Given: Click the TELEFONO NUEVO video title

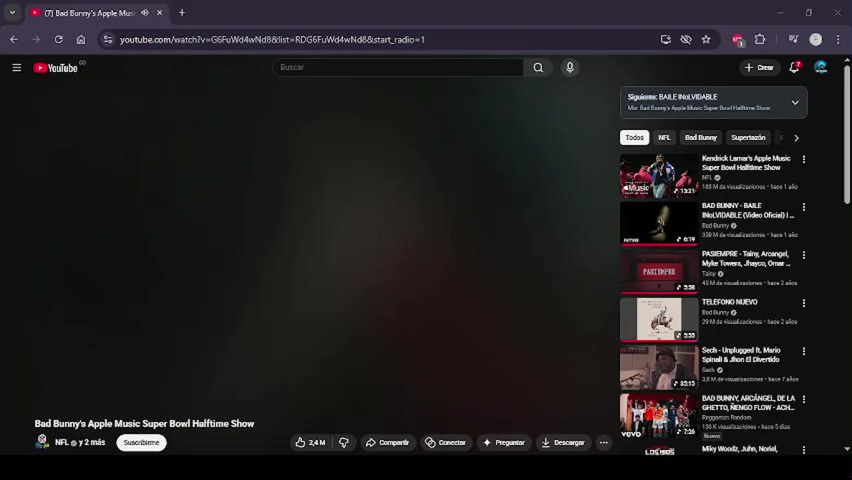Looking at the screenshot, I should (x=729, y=302).
